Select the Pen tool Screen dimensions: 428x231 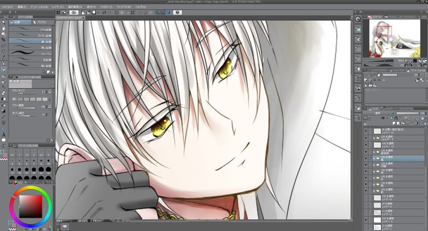(x=4, y=64)
